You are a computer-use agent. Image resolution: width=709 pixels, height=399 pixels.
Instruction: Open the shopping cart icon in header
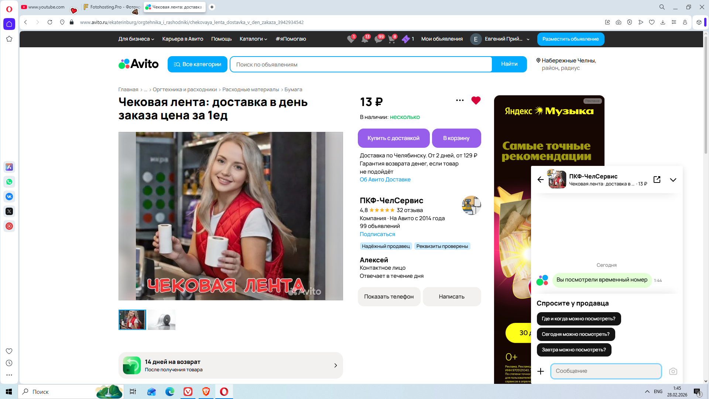[x=392, y=39]
